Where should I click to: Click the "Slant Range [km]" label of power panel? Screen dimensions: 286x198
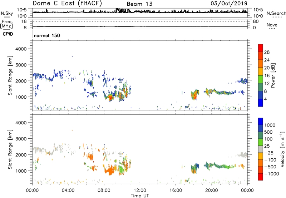tap(10, 75)
